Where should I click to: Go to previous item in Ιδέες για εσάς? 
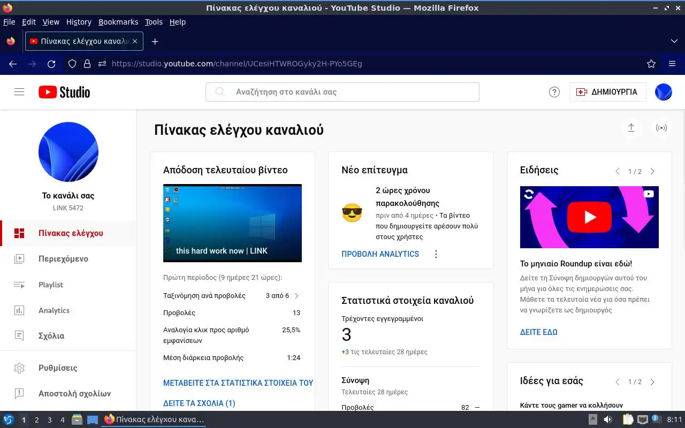(618, 382)
